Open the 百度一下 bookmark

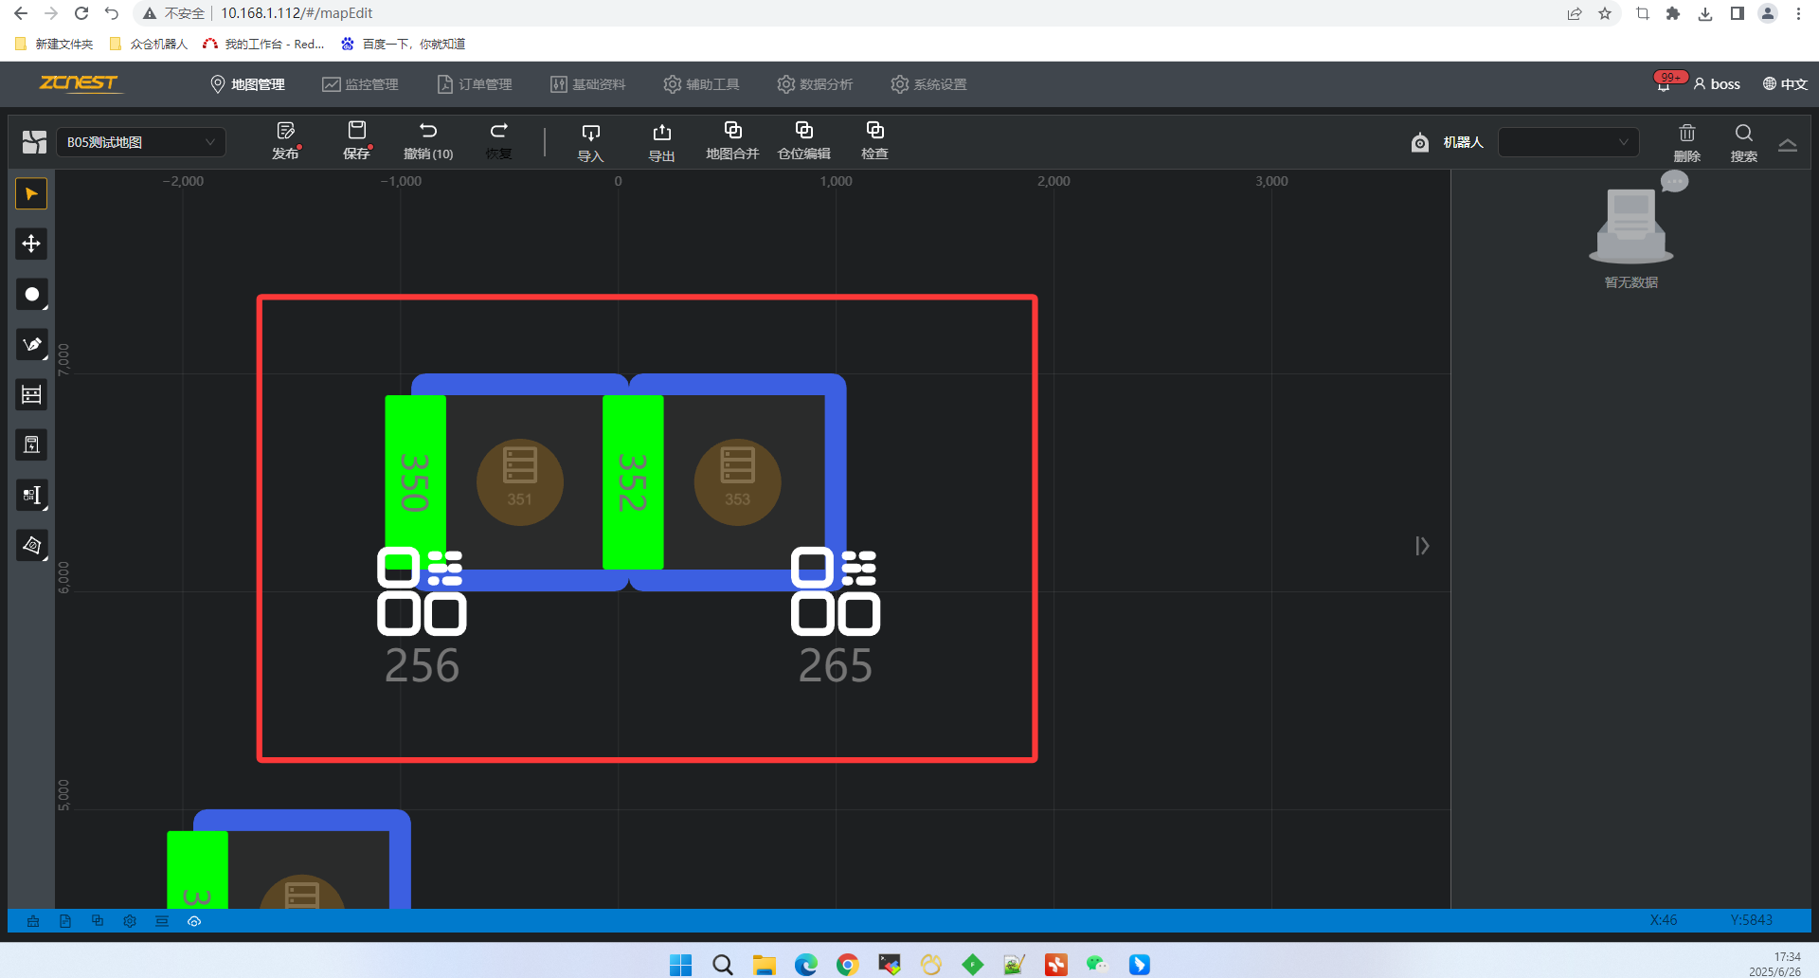[x=404, y=44]
